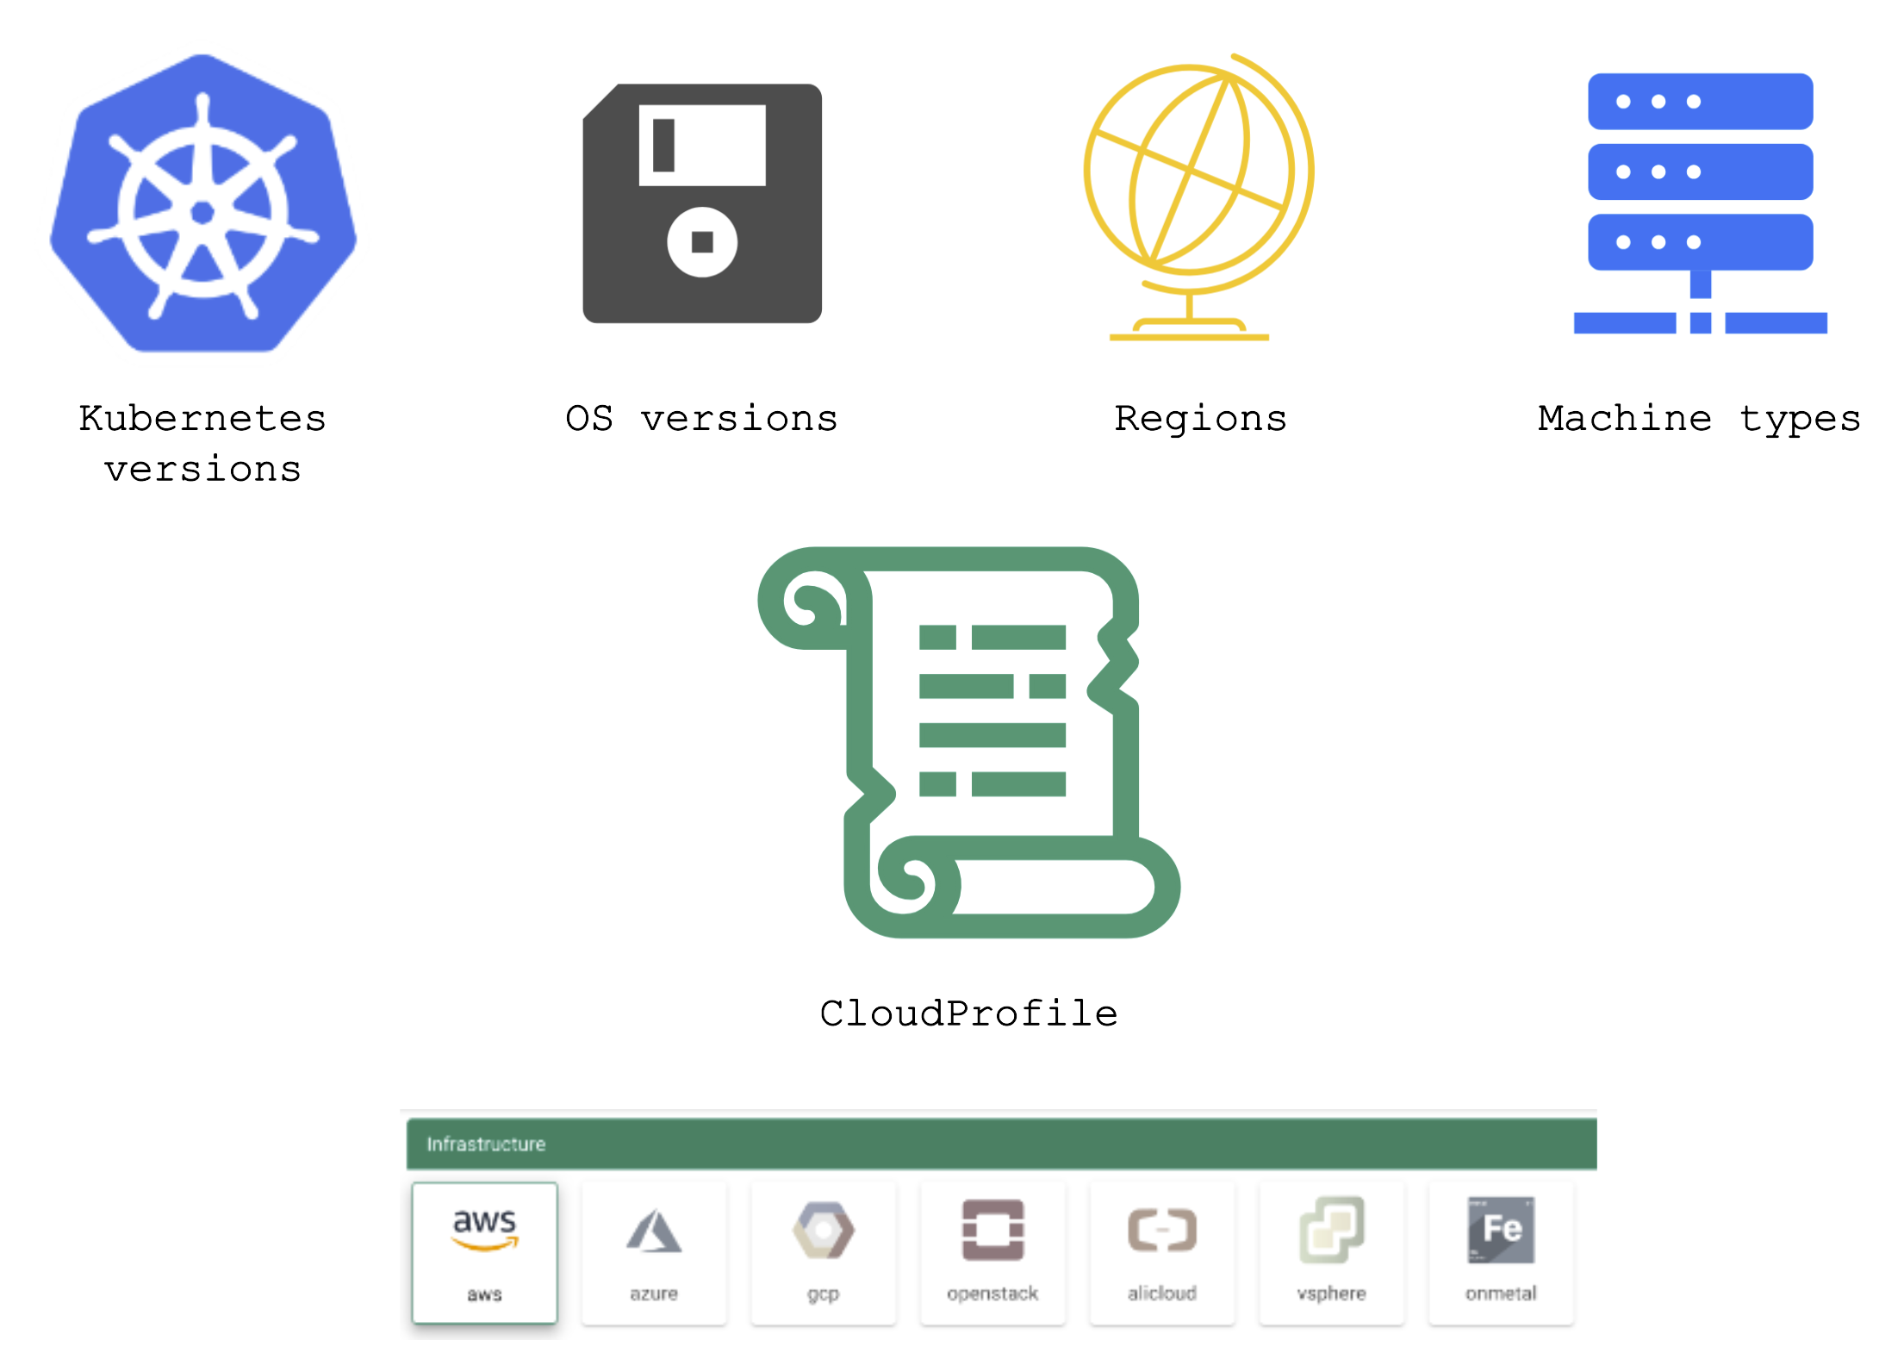The width and height of the screenshot is (1904, 1353).
Task: Choose the gcp infrastructure card
Action: click(823, 1252)
